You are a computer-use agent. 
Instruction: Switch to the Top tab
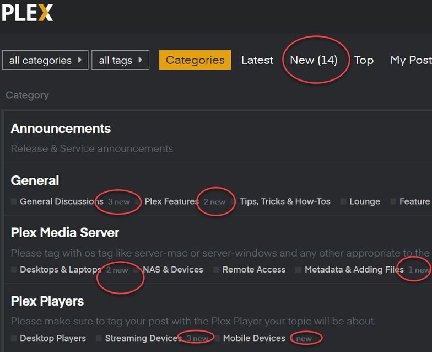coord(364,60)
